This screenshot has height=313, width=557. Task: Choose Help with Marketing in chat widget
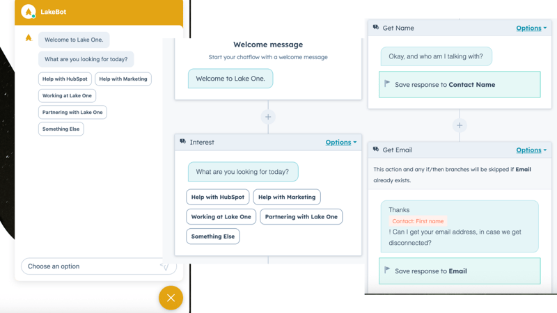click(x=123, y=79)
